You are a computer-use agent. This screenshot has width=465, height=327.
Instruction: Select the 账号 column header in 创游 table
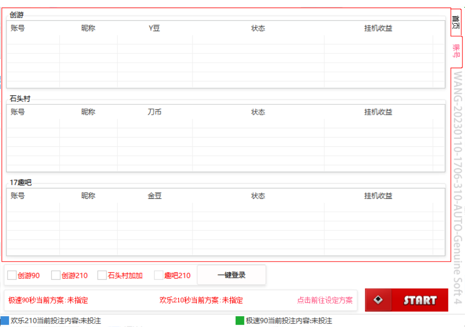pos(17,28)
